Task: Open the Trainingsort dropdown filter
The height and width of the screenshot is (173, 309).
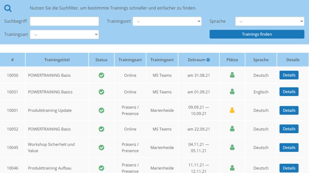Action: tap(167, 21)
